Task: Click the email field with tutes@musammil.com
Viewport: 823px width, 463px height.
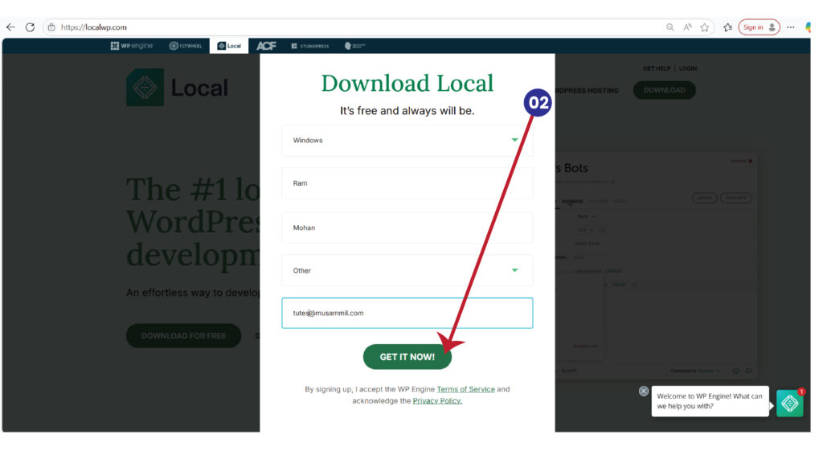Action: click(x=407, y=313)
